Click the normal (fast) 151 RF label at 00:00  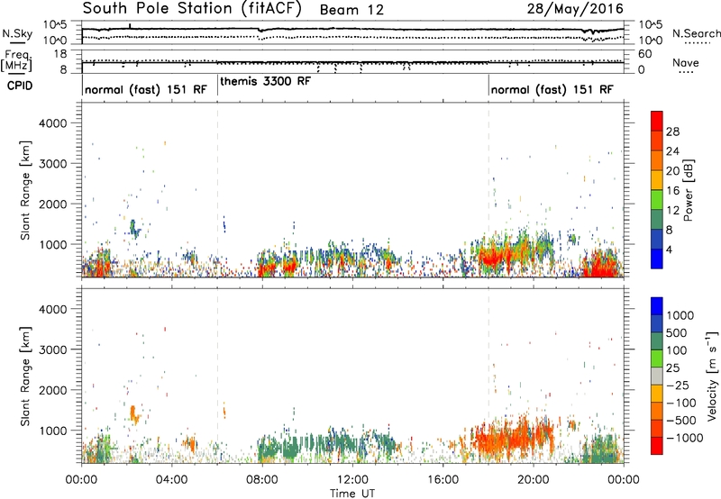coord(146,89)
